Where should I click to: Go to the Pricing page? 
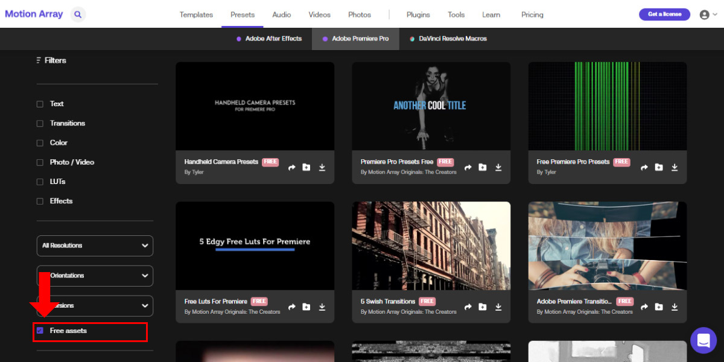coord(532,14)
